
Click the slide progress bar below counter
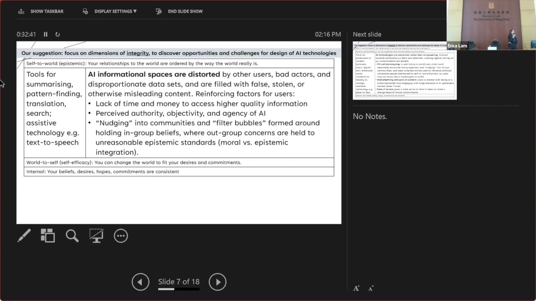[x=179, y=289]
